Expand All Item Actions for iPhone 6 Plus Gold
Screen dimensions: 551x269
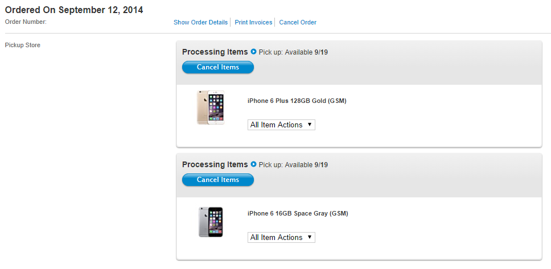pyautogui.click(x=281, y=125)
